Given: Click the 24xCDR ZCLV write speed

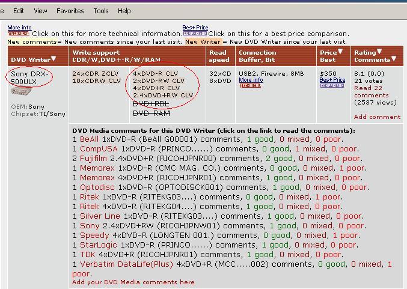Looking at the screenshot, I should (x=96, y=74).
